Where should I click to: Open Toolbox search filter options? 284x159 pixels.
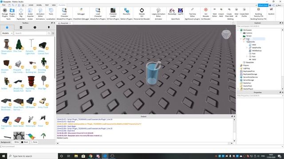pos(53,33)
